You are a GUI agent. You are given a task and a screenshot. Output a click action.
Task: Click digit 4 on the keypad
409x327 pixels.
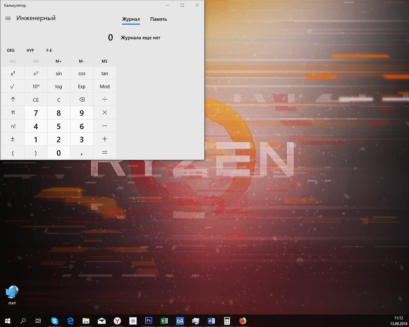[x=36, y=126]
